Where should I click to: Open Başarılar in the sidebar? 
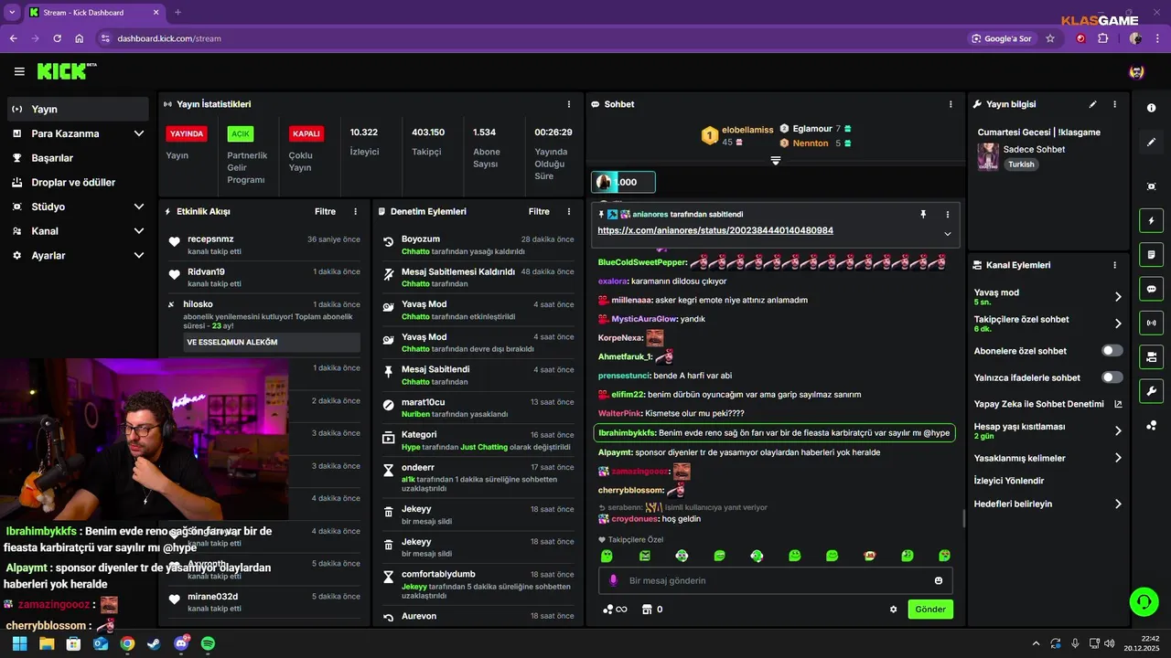78,158
